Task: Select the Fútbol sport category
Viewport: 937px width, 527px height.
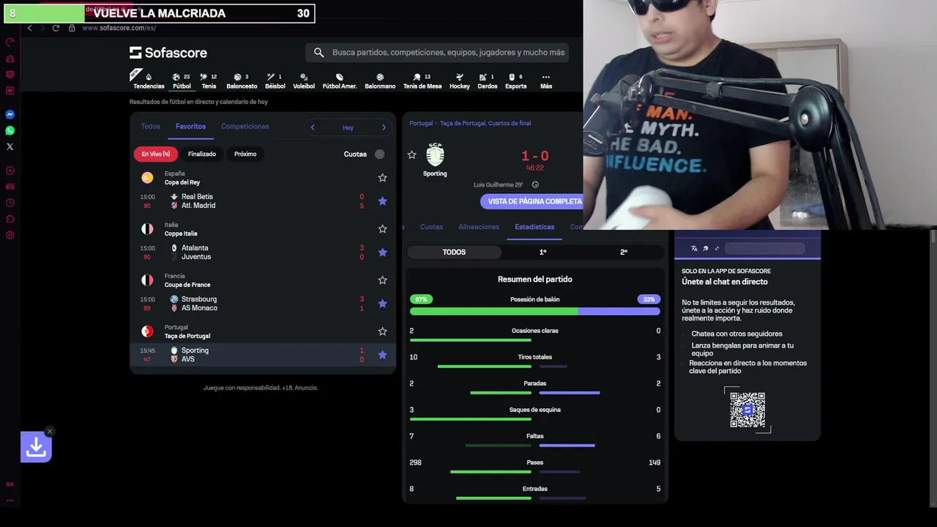Action: (x=182, y=81)
